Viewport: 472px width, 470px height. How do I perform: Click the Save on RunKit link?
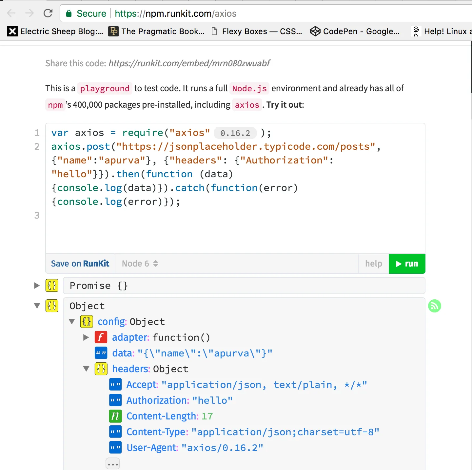[x=80, y=264]
